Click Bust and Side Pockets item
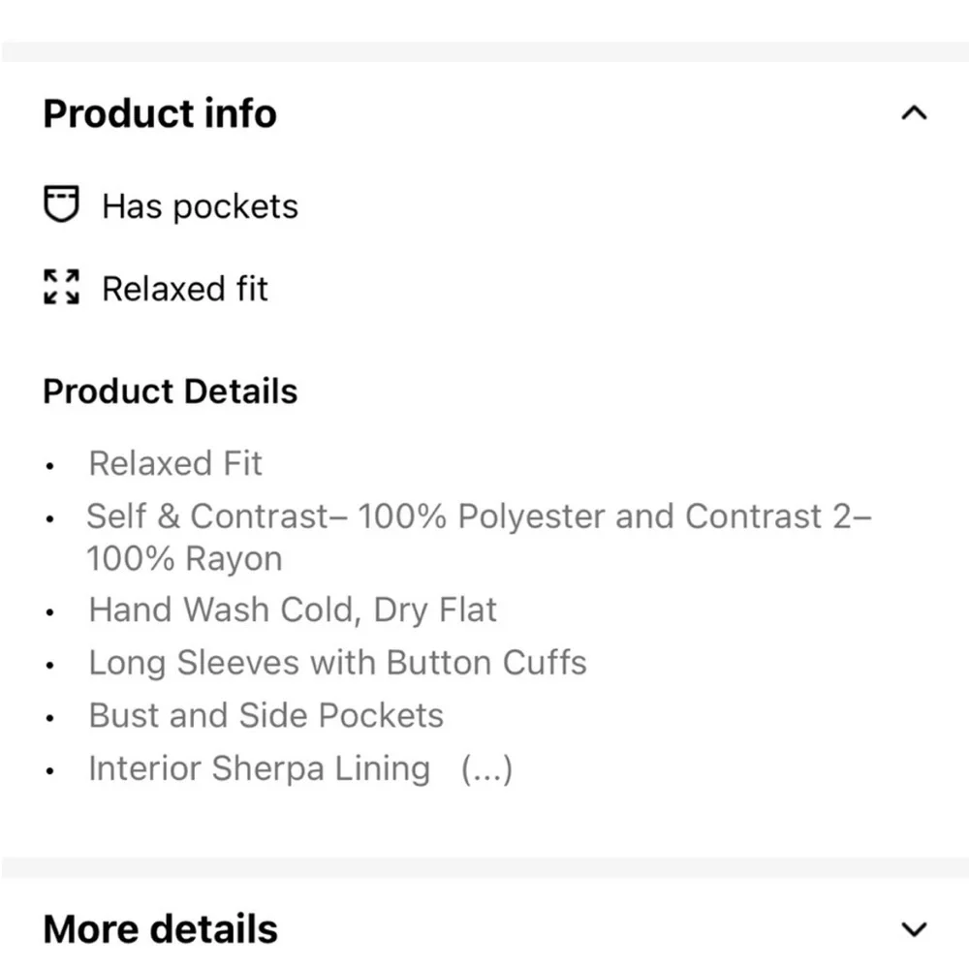This screenshot has width=969, height=969. pyautogui.click(x=266, y=716)
